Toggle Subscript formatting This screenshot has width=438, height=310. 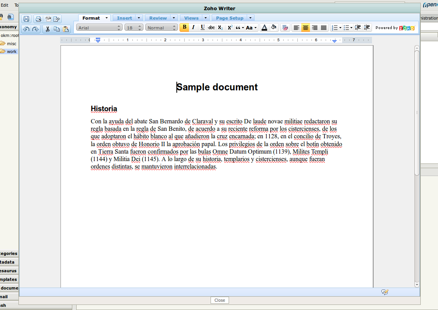[220, 28]
